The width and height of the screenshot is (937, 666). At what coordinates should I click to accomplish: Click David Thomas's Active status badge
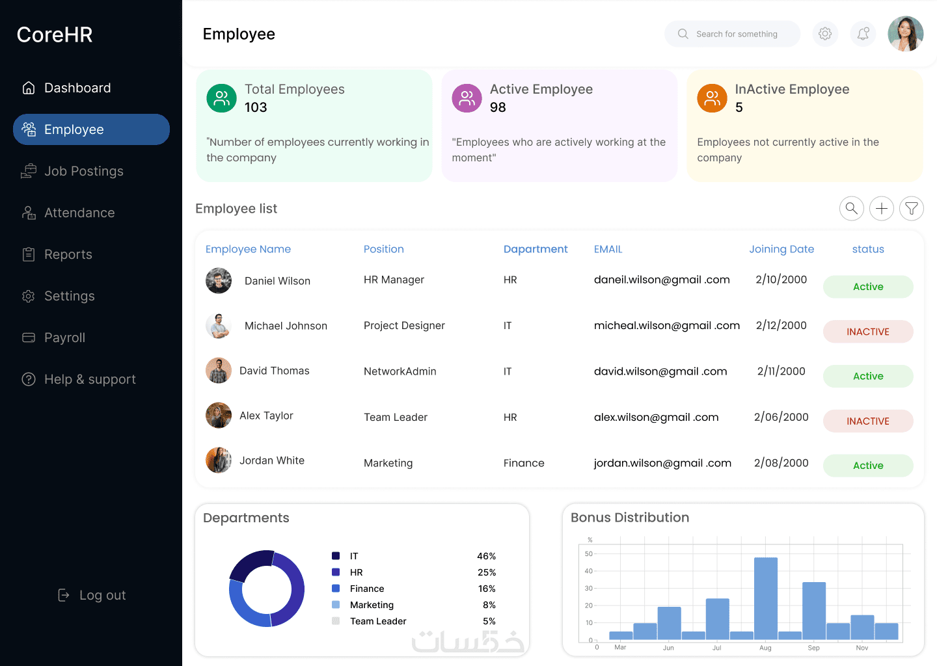(868, 377)
